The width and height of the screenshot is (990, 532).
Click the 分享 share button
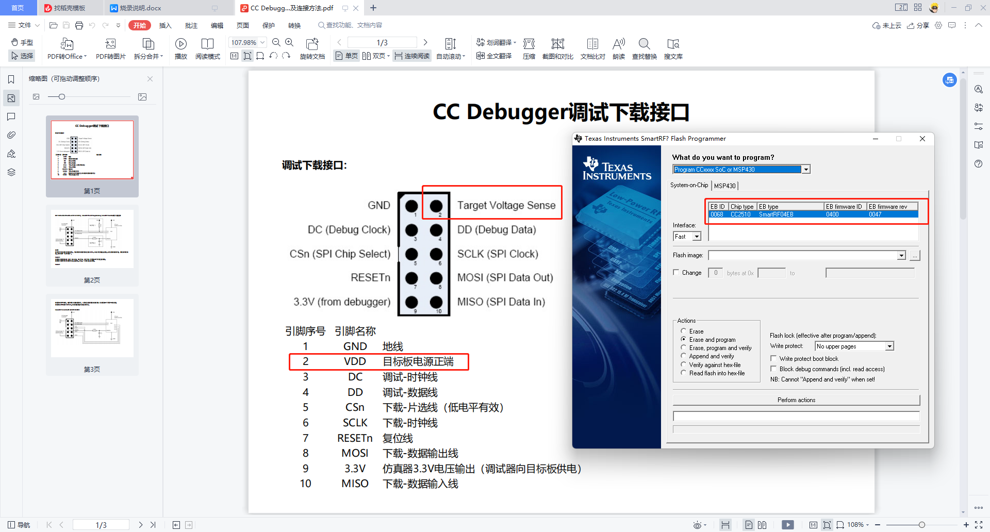coord(918,25)
